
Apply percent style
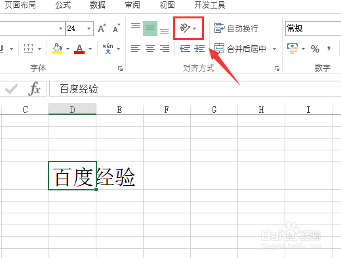point(315,49)
